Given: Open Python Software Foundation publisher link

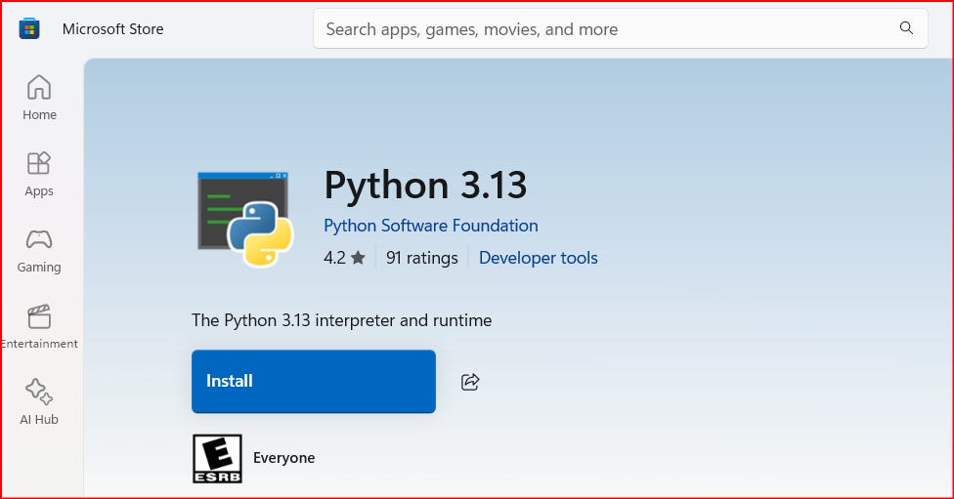Looking at the screenshot, I should [431, 226].
